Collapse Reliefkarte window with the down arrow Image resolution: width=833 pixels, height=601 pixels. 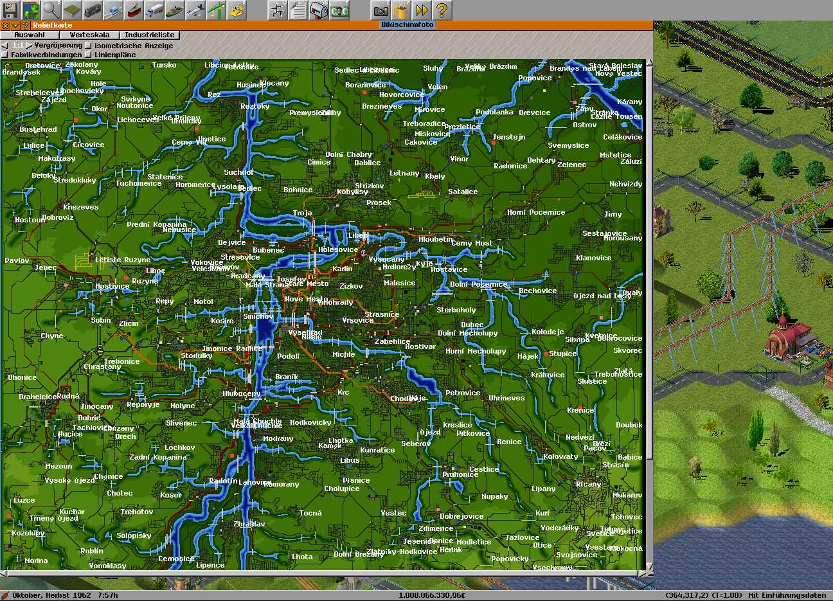15,26
